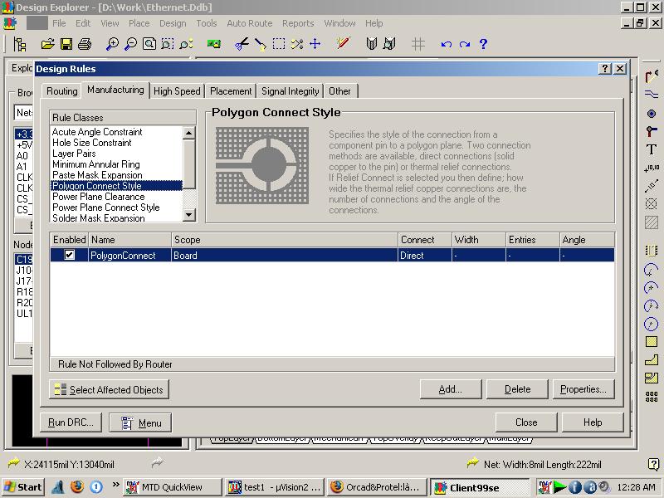
Task: Toggle PolygonConnect rule enabled checkbox
Action: tap(70, 256)
